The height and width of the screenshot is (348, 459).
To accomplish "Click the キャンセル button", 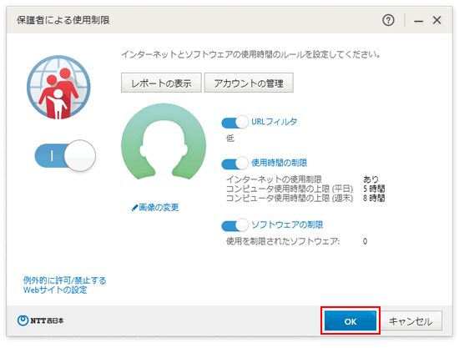I will pos(411,321).
